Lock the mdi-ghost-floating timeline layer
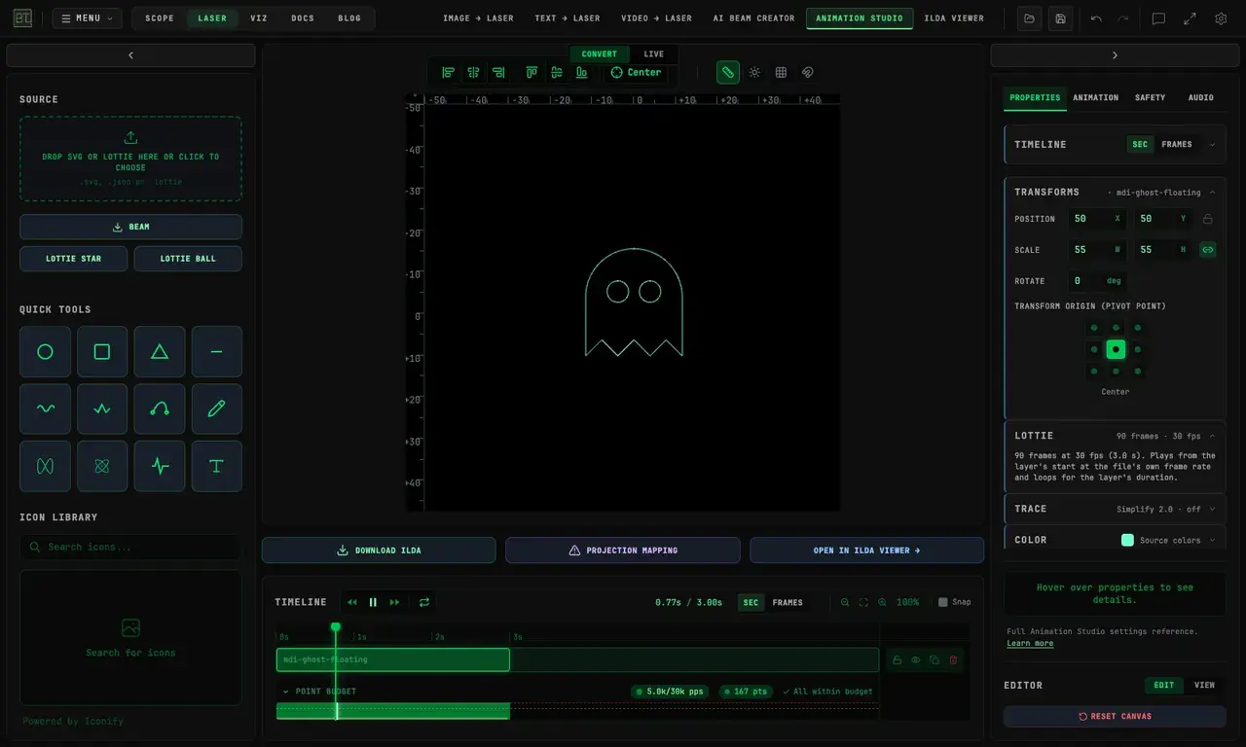The width and height of the screenshot is (1246, 747). [x=898, y=659]
